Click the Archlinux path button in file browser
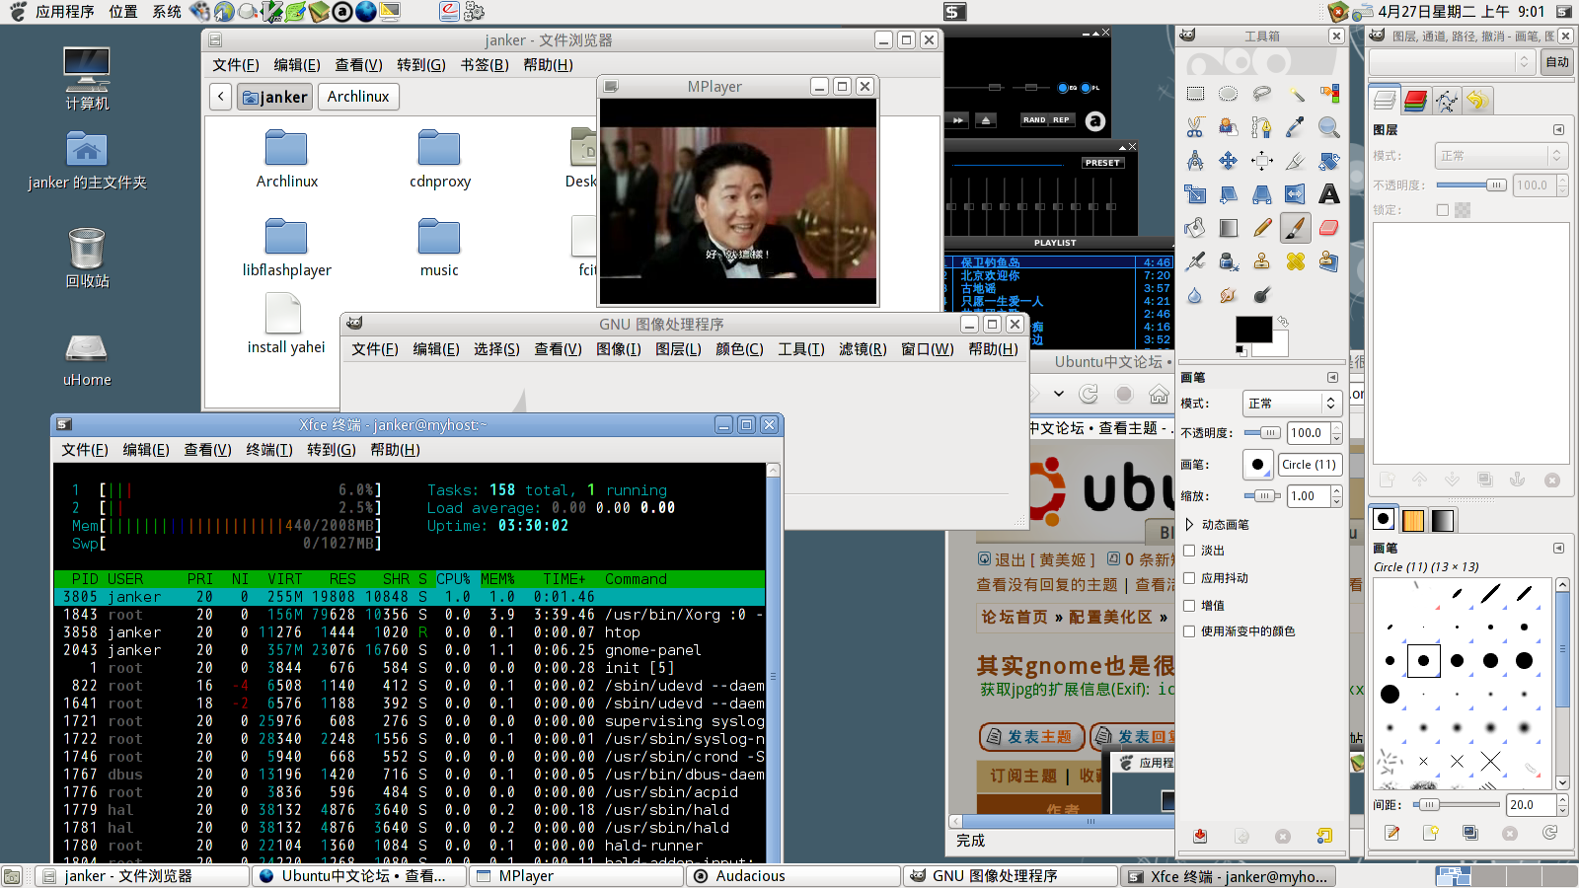This screenshot has width=1579, height=888. tap(358, 97)
